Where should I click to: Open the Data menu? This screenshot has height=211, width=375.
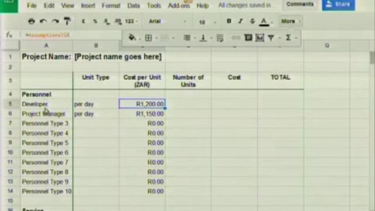pyautogui.click(x=134, y=5)
